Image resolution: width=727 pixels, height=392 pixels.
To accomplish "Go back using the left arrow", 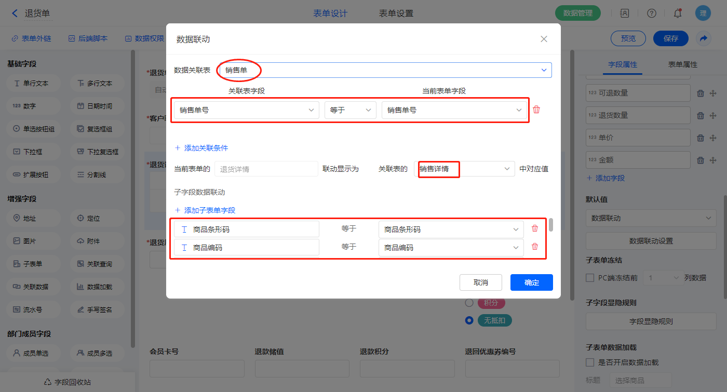I will [15, 13].
